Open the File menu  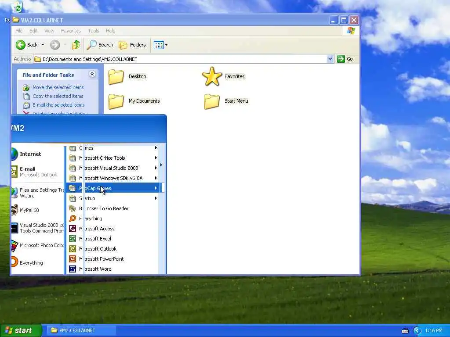[19, 31]
